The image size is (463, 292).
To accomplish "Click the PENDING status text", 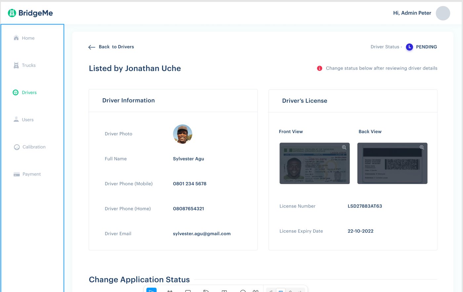I will point(426,47).
